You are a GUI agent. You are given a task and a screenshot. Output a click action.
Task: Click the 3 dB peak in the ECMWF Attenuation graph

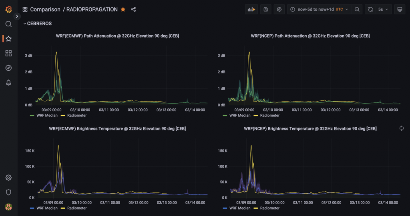click(x=56, y=52)
